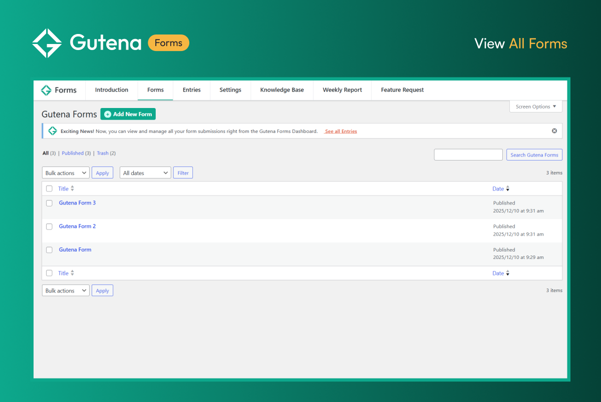Viewport: 601px width, 402px height.
Task: Click the Gutena icon inside the news banner
Action: tap(53, 130)
